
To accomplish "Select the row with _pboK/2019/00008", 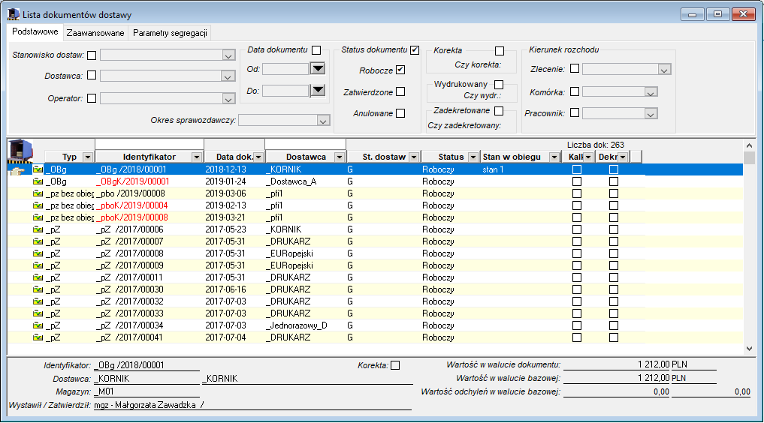I will 375,217.
